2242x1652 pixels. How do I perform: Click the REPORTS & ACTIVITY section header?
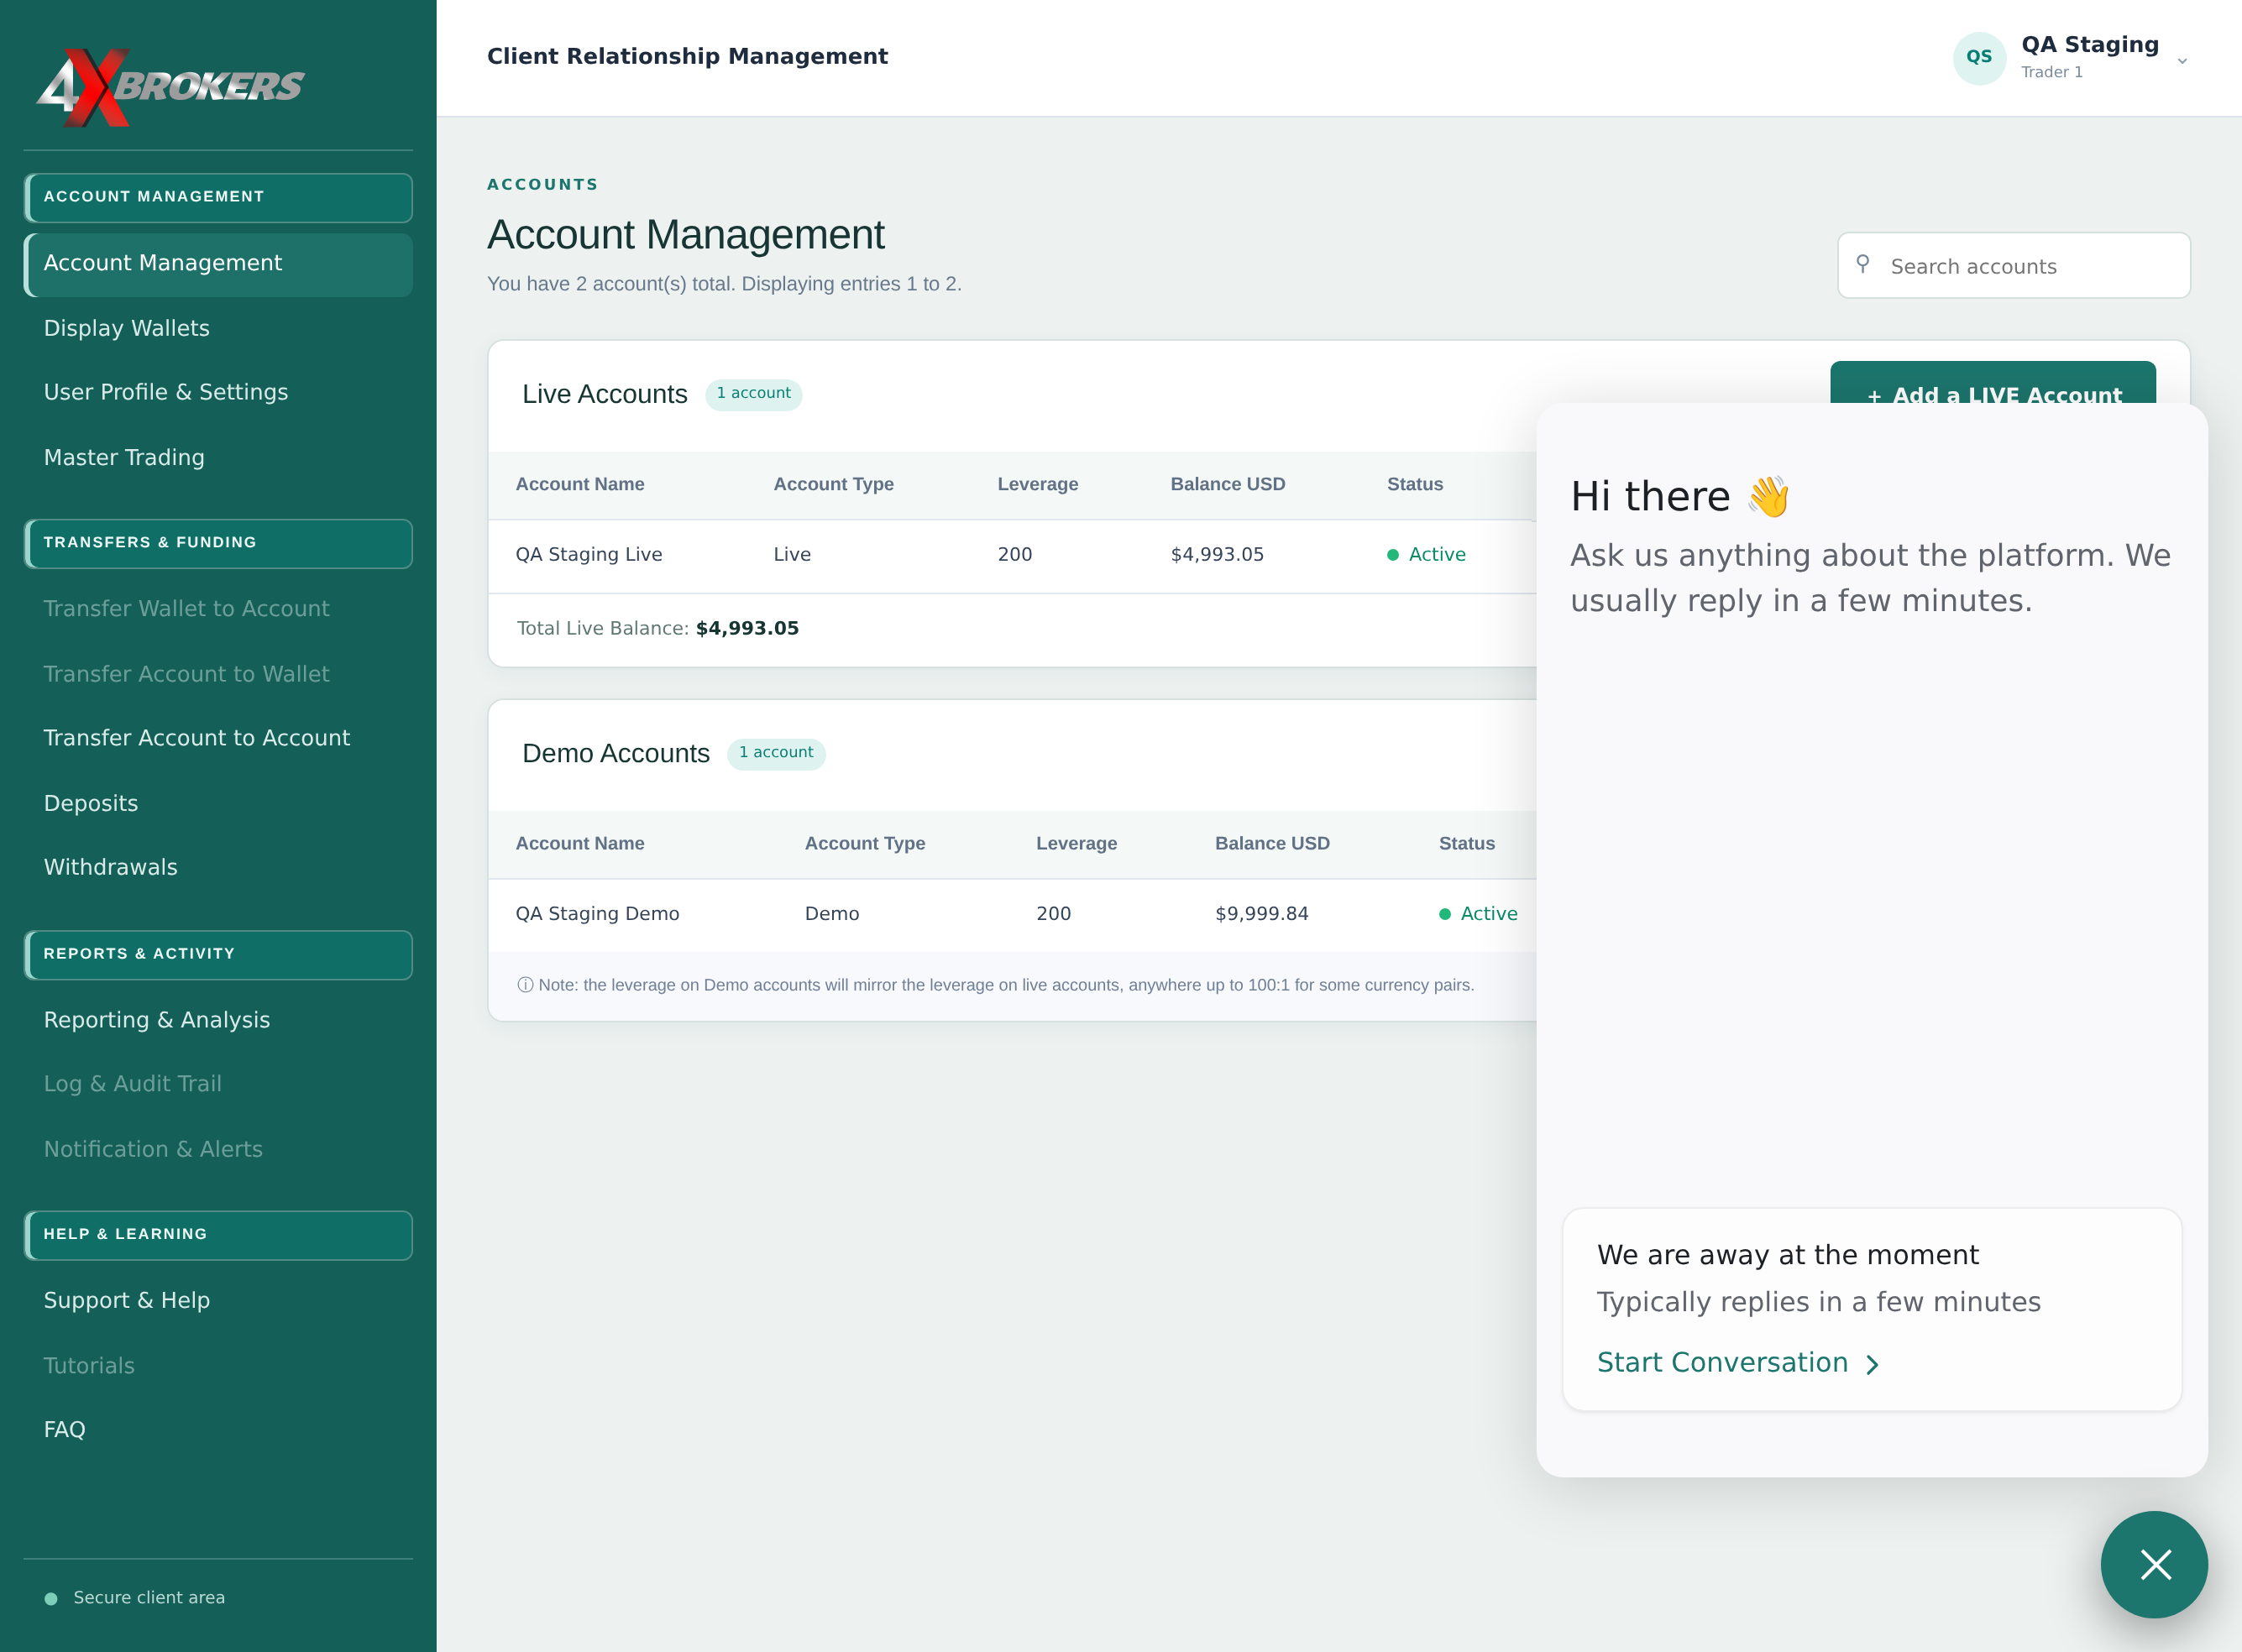[218, 955]
